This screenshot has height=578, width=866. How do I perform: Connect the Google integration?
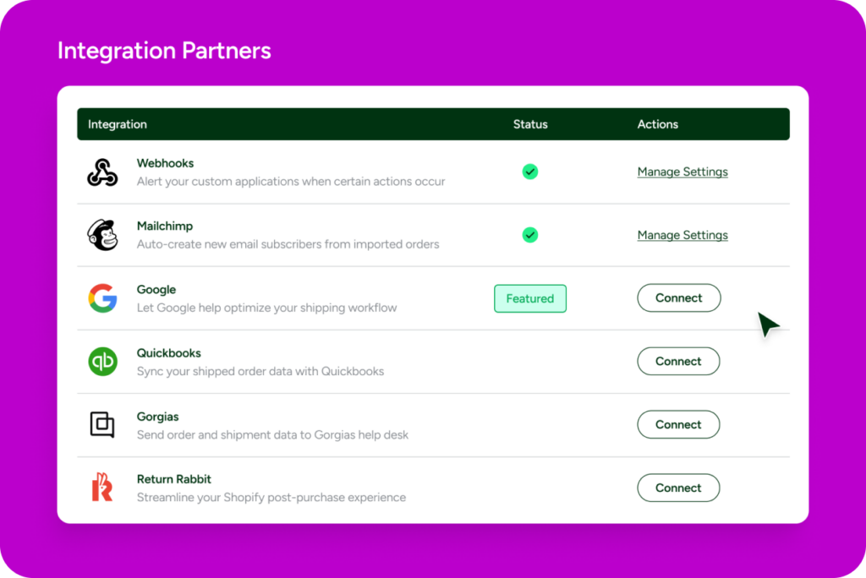pyautogui.click(x=678, y=298)
